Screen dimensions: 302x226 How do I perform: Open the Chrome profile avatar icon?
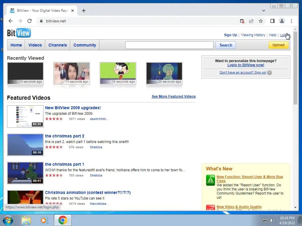tap(282, 21)
